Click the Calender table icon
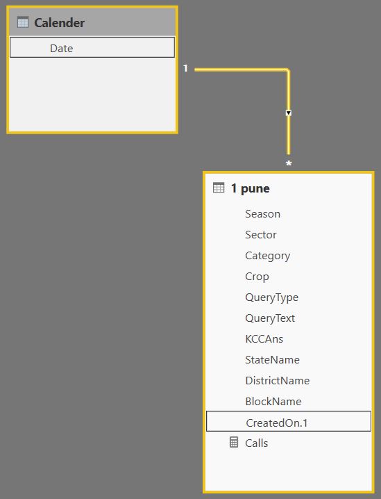 [x=23, y=22]
